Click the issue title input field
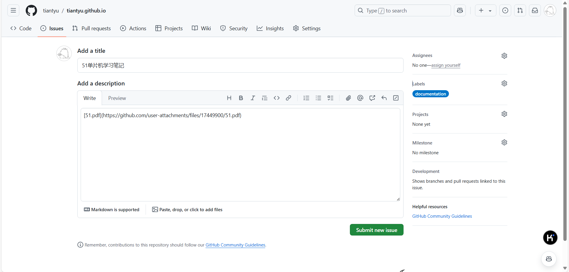The image size is (569, 272). 240,65
